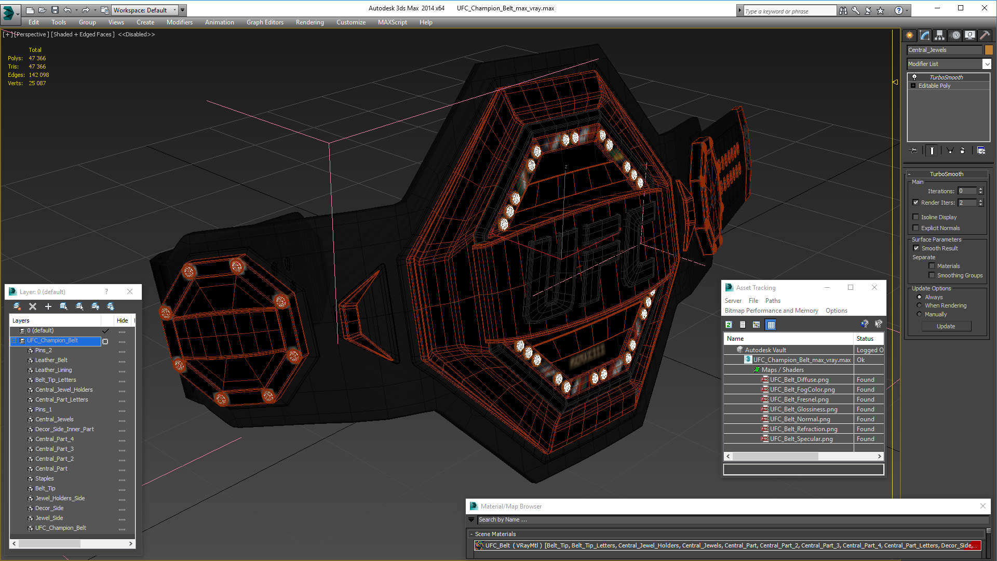This screenshot has width=997, height=561.
Task: Remove modifier from the stack
Action: pyautogui.click(x=963, y=151)
